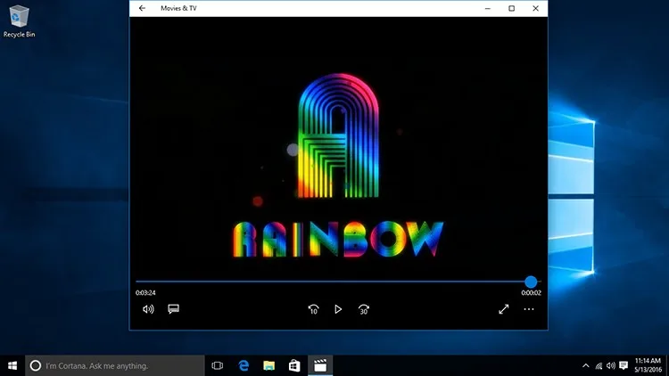The width and height of the screenshot is (669, 376).
Task: Click the Cortana circle icon
Action: click(x=36, y=365)
